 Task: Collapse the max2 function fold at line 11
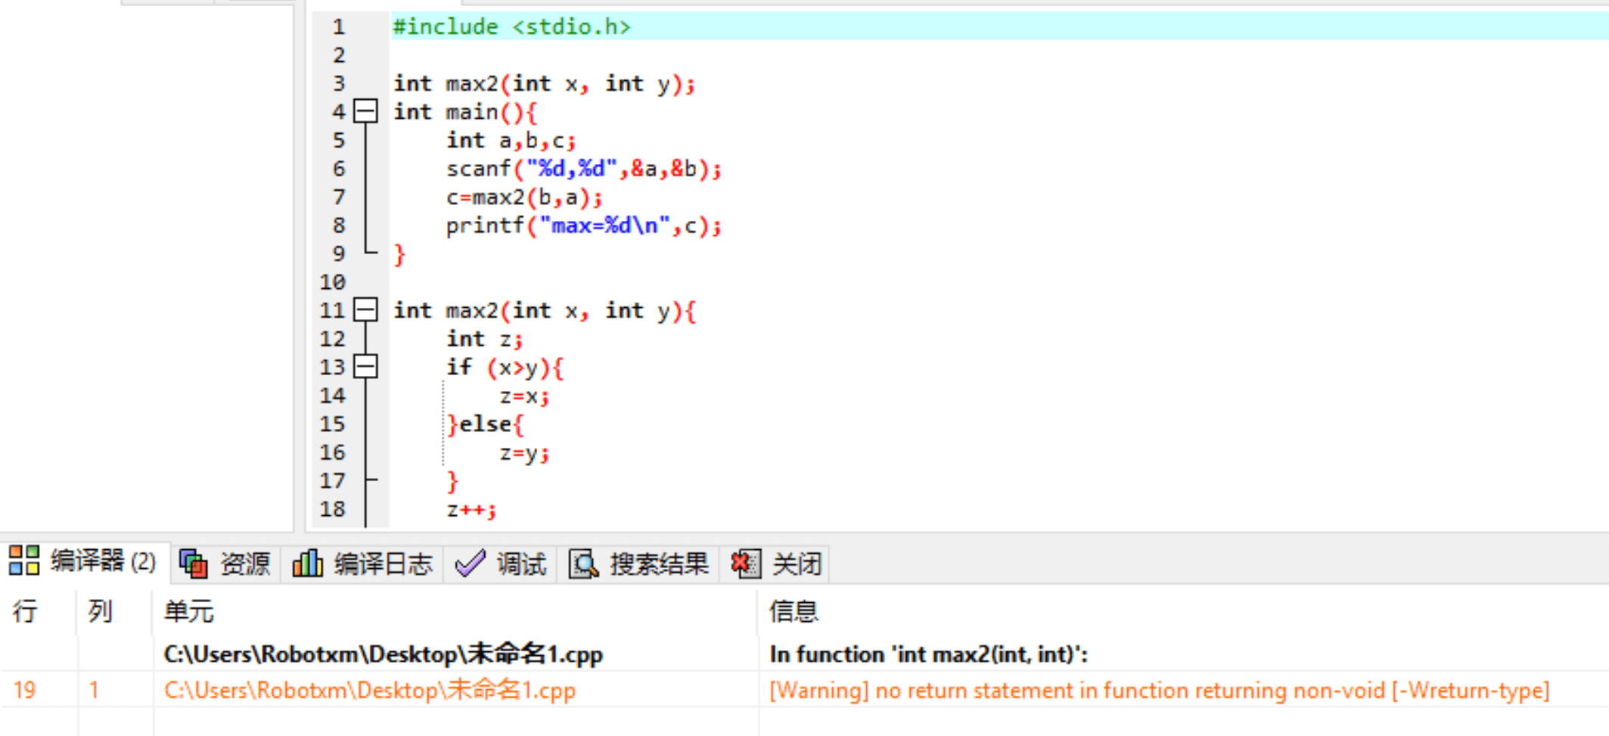pyautogui.click(x=366, y=310)
